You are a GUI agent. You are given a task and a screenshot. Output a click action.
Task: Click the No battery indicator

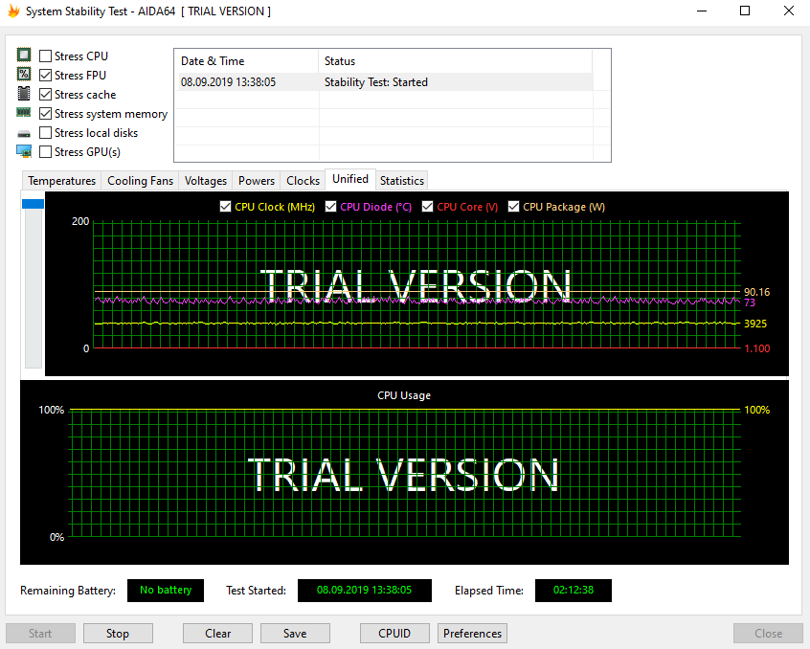coord(166,591)
